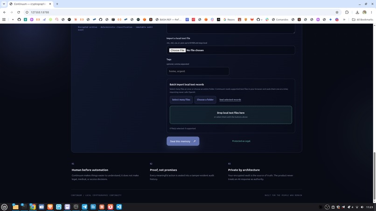Open the Repos bookmark

pos(229,20)
